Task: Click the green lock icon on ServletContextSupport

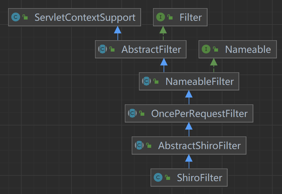Action: pos(25,18)
